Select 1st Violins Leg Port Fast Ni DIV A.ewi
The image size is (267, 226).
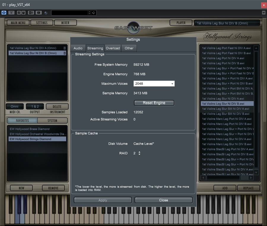coord(227,48)
